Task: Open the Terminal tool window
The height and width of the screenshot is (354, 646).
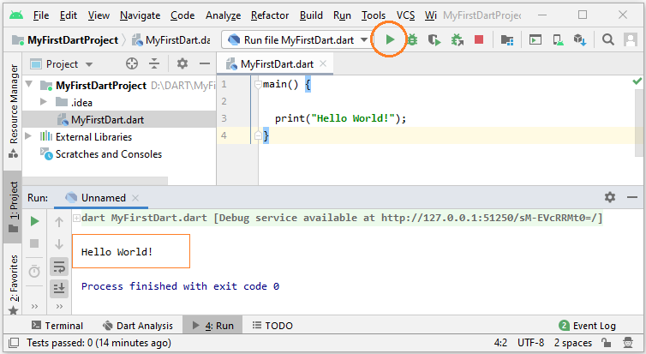Action: (x=57, y=326)
